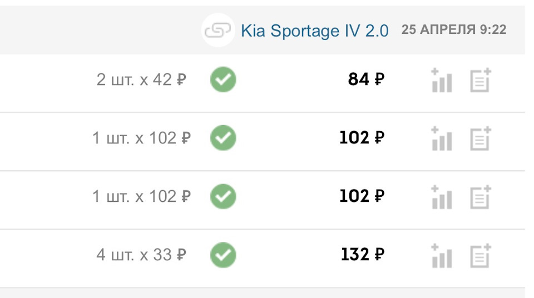Click add-note icon in first 102 ₽ row
This screenshot has width=534, height=298.
pos(481,138)
